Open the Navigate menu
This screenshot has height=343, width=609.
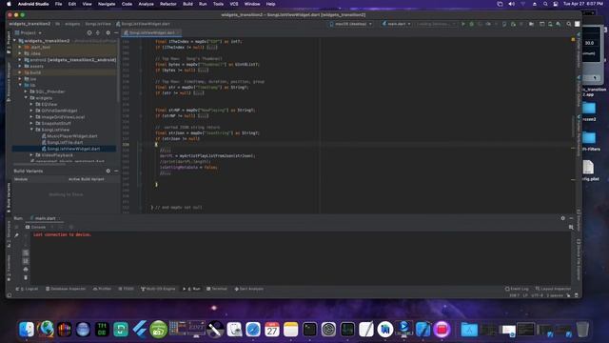click(x=107, y=4)
